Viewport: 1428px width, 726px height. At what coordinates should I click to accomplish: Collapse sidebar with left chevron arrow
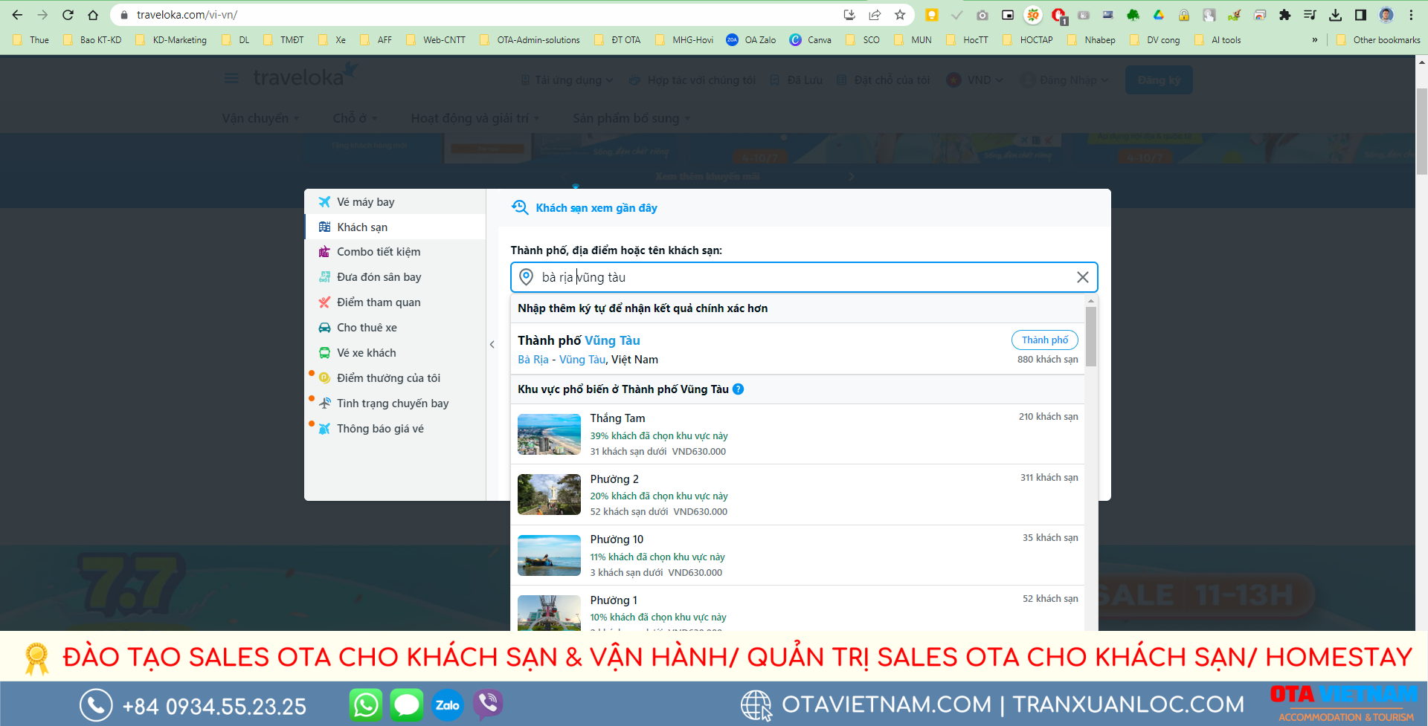click(x=492, y=344)
